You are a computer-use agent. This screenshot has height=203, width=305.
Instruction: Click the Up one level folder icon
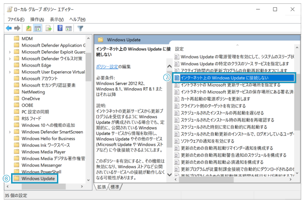tap(29, 28)
